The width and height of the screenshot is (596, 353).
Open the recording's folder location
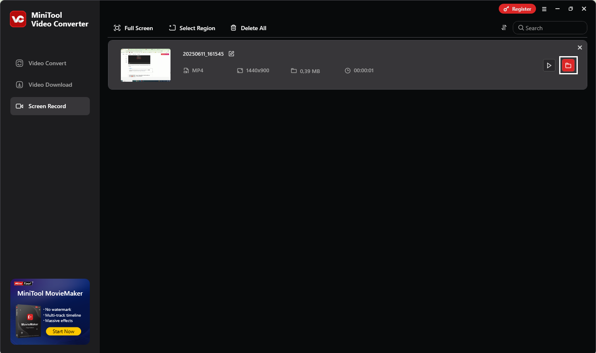click(568, 65)
